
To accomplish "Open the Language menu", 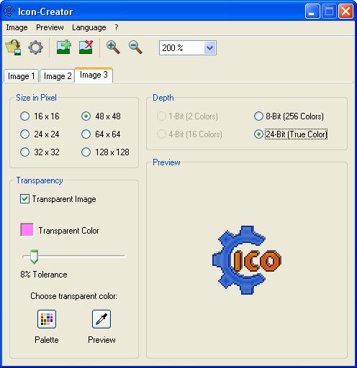I will tap(89, 27).
